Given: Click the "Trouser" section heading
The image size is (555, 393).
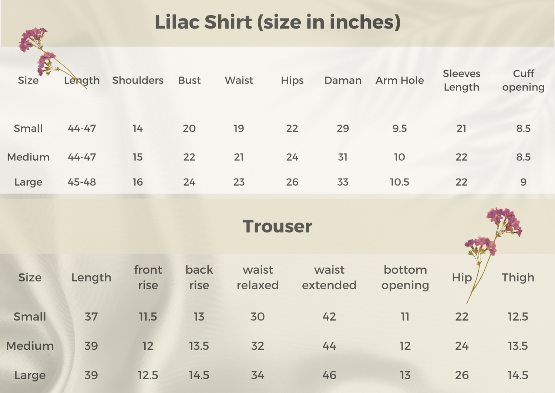Looking at the screenshot, I should [277, 226].
